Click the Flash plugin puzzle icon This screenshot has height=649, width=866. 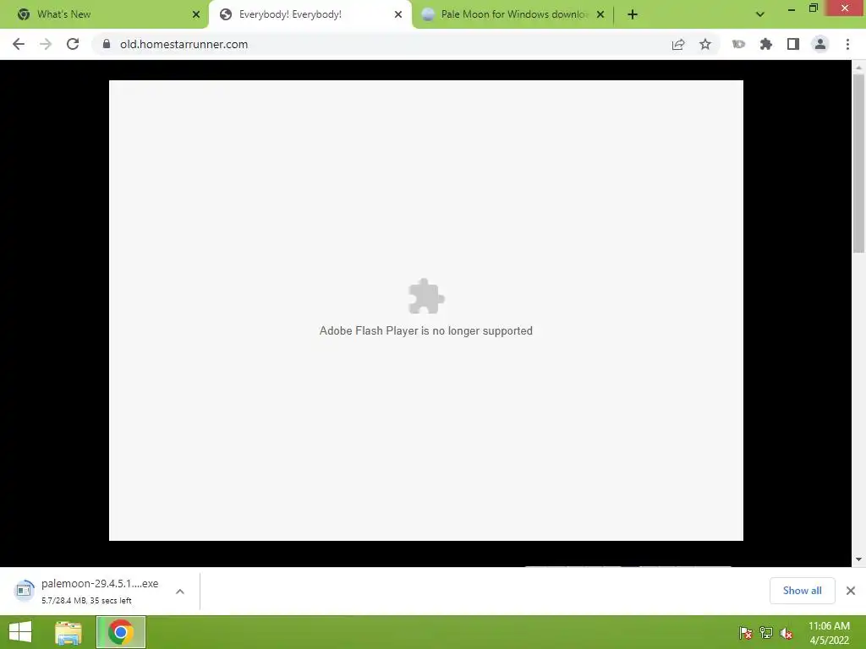(426, 297)
